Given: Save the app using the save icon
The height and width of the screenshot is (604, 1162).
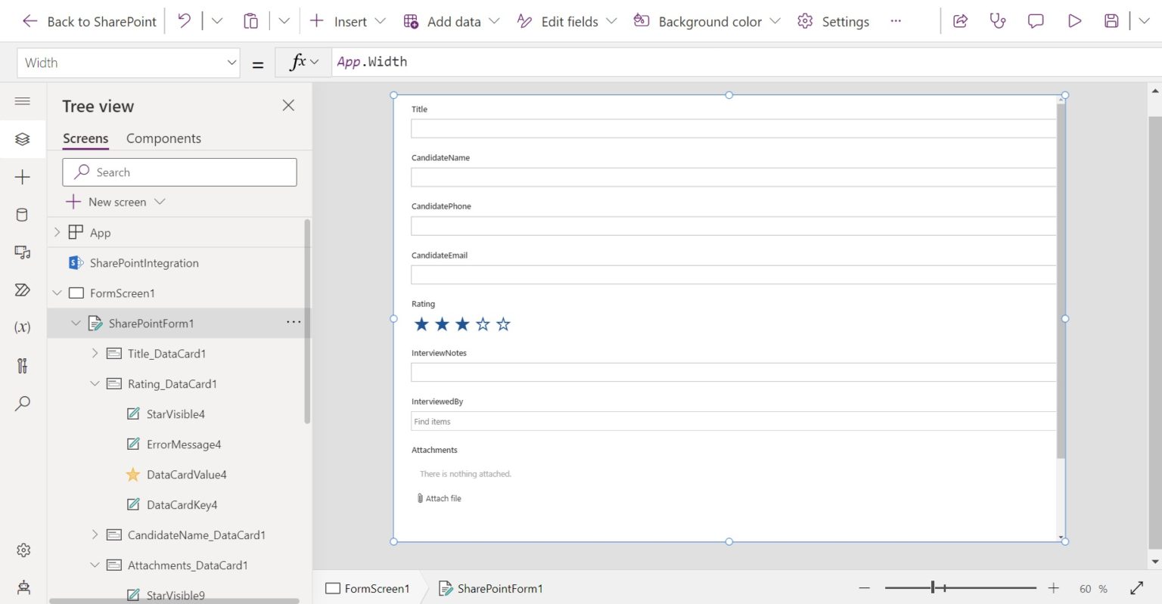Looking at the screenshot, I should (x=1111, y=20).
